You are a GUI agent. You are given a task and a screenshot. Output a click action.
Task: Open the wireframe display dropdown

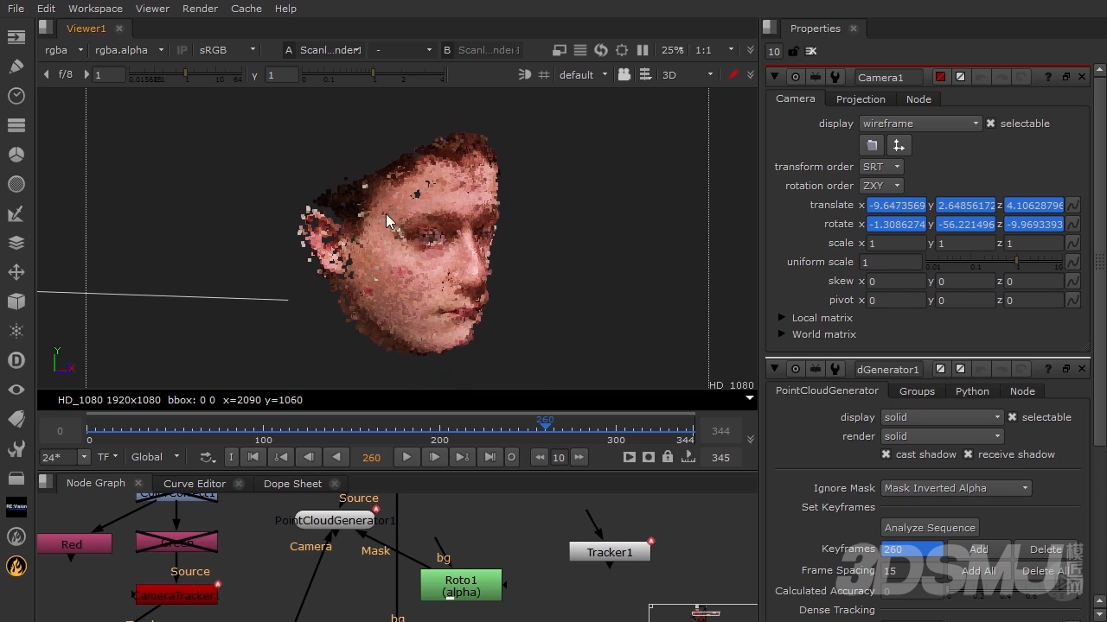point(921,124)
